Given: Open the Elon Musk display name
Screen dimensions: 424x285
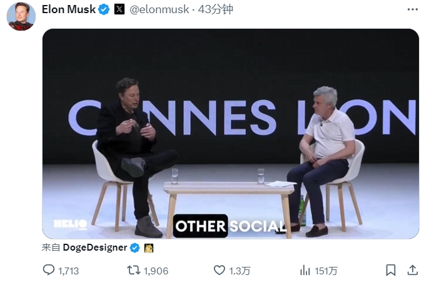Looking at the screenshot, I should (69, 10).
